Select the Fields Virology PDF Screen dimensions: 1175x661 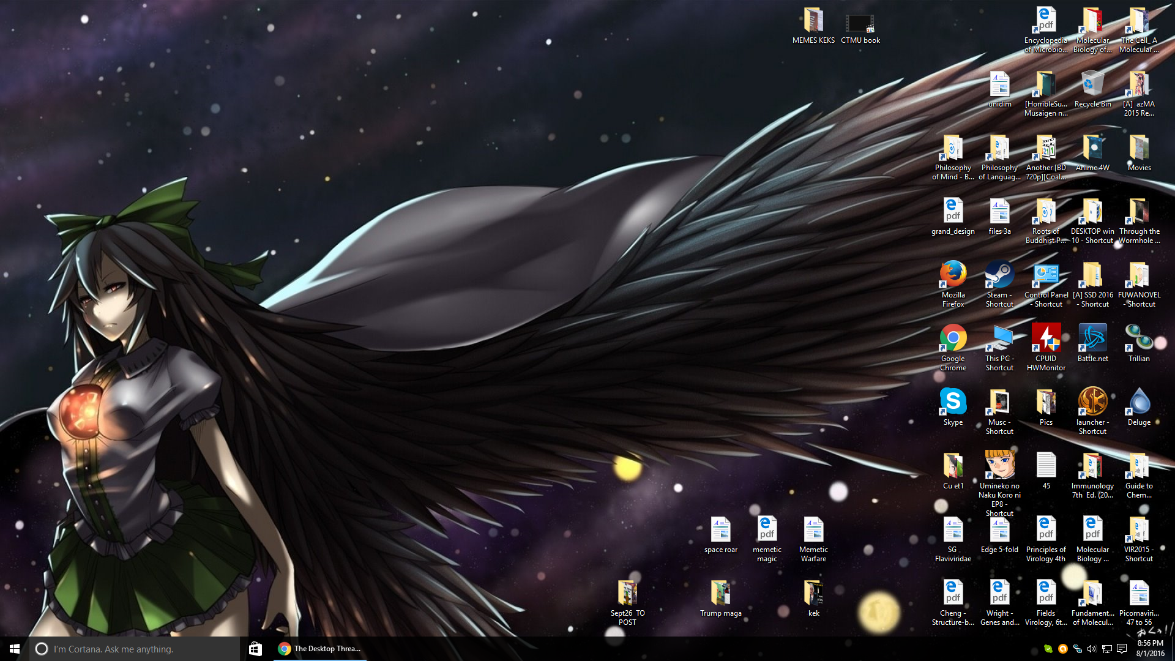tap(1046, 603)
